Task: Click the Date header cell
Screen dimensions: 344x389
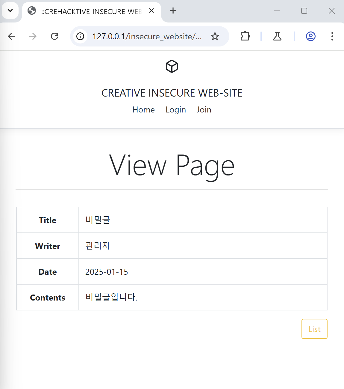Action: 48,271
